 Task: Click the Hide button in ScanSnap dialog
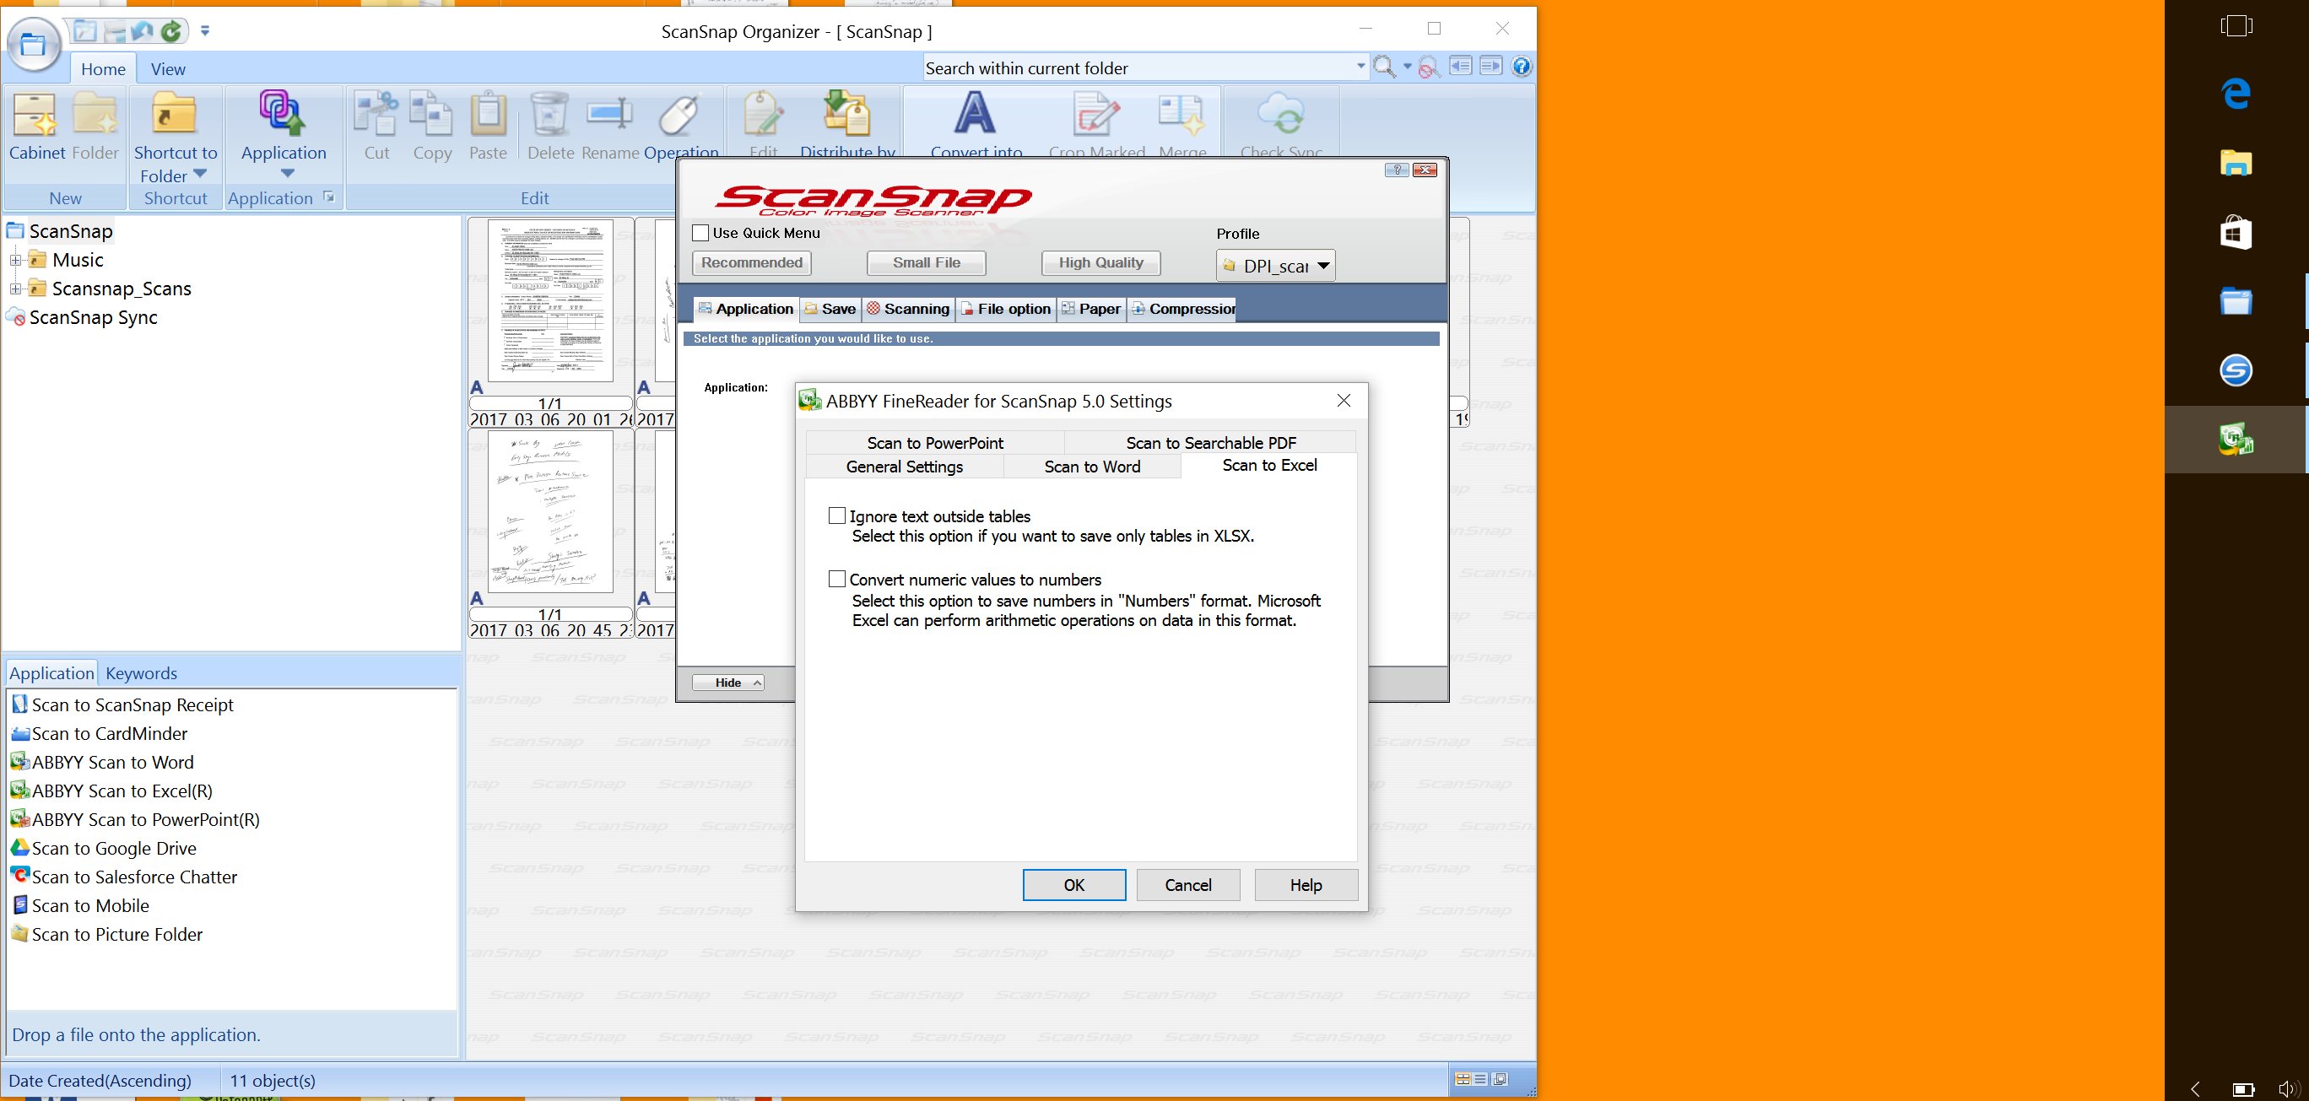pos(727,683)
